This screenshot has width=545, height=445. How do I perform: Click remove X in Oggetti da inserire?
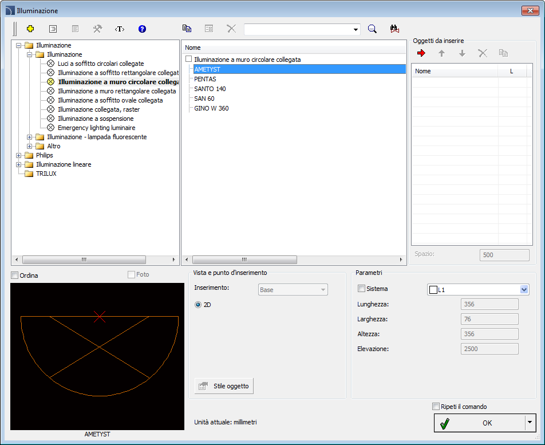pyautogui.click(x=483, y=53)
